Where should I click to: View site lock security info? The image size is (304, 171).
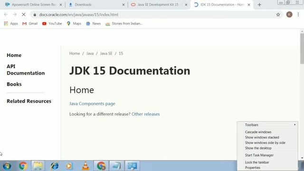35,15
